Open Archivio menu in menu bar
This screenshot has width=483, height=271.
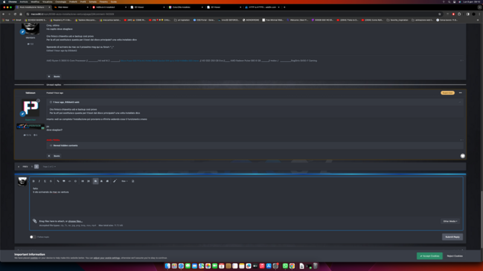(x=24, y=2)
